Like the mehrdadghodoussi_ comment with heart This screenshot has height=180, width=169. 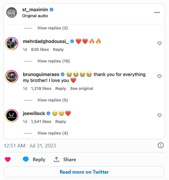tap(159, 43)
